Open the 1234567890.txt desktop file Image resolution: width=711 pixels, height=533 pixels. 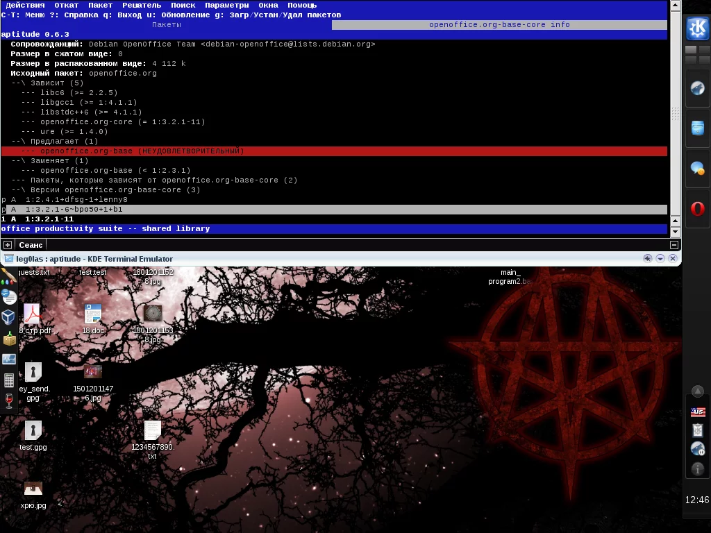tap(152, 439)
